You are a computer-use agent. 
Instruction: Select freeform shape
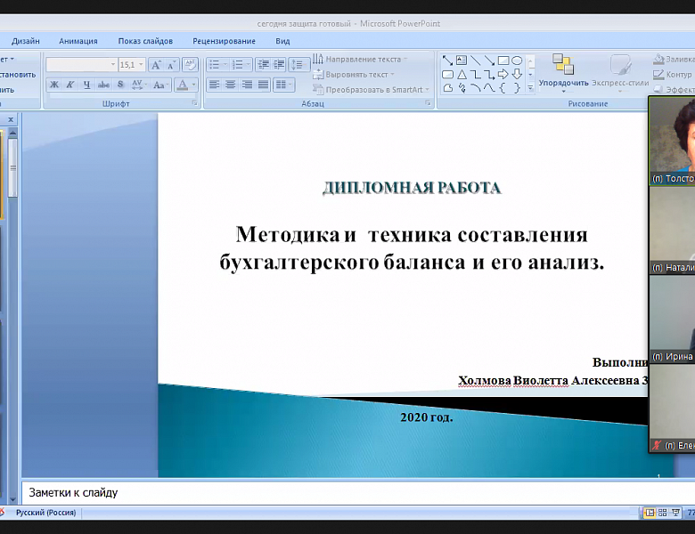pyautogui.click(x=447, y=88)
